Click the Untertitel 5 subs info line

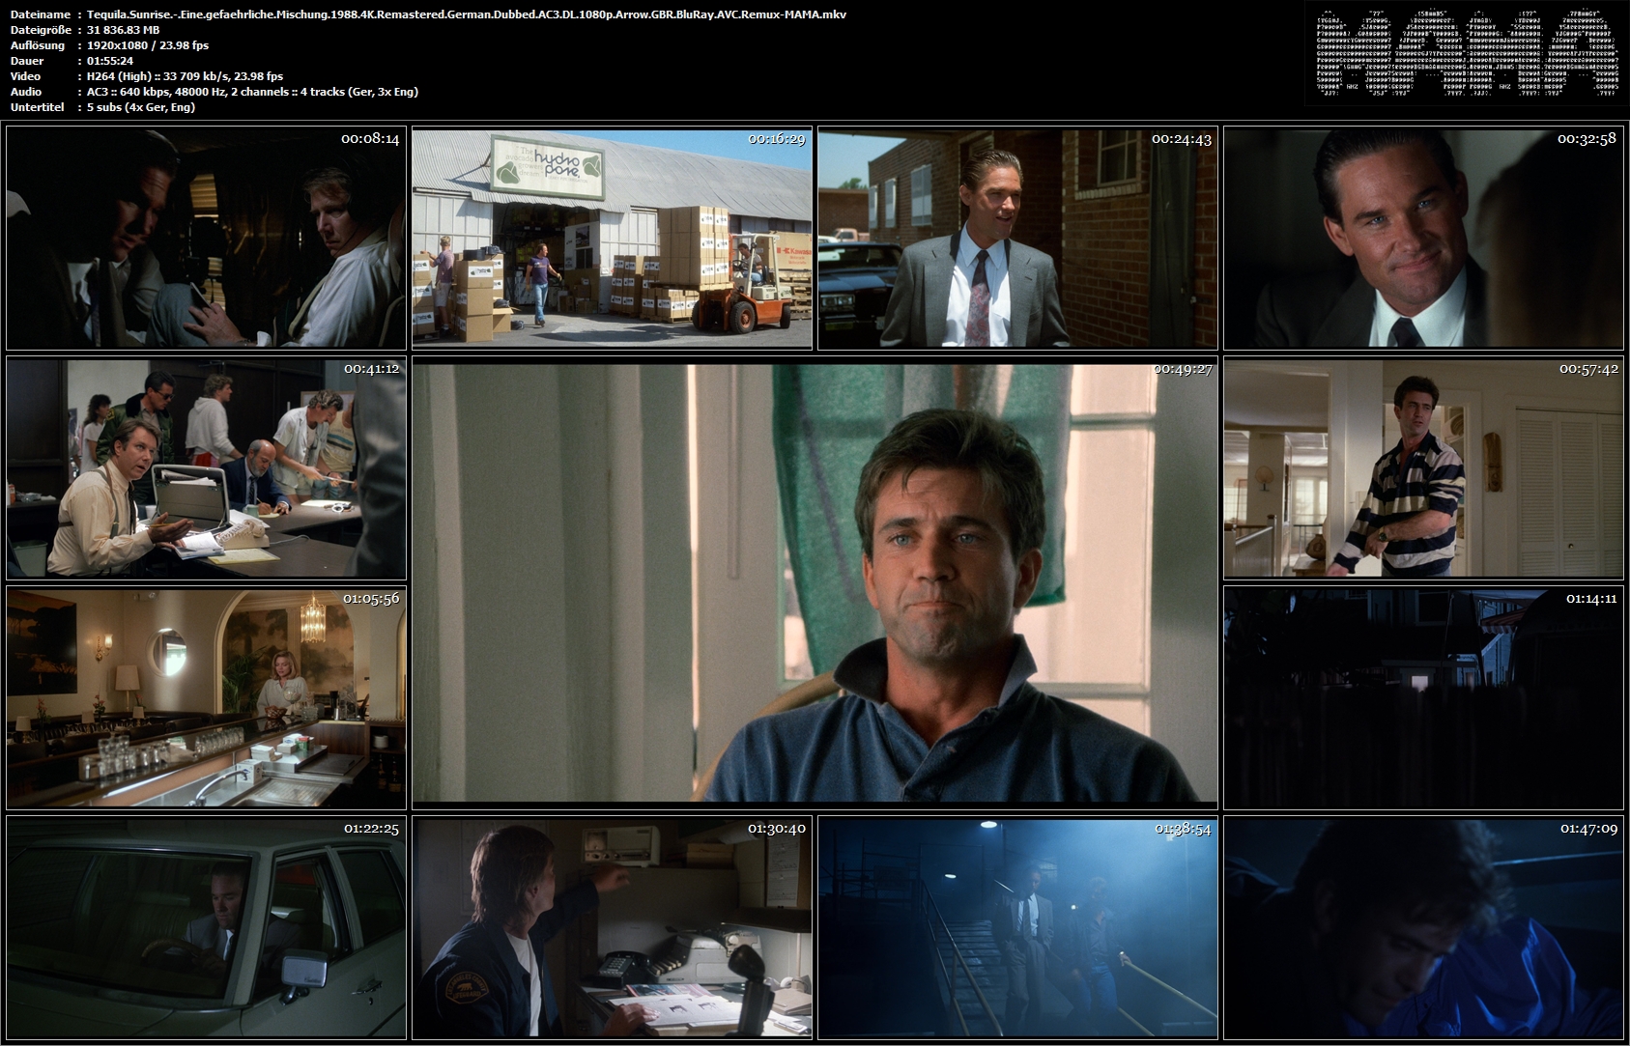tap(141, 107)
